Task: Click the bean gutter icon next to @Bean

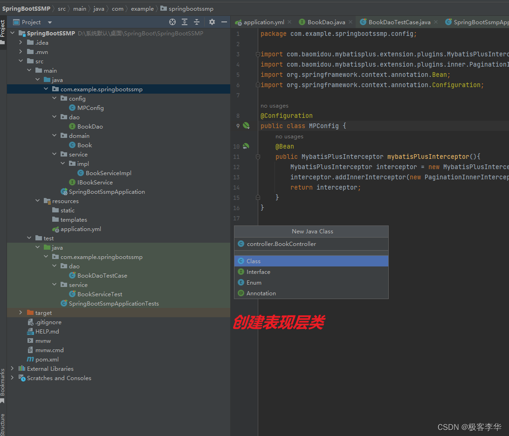Action: [246, 146]
